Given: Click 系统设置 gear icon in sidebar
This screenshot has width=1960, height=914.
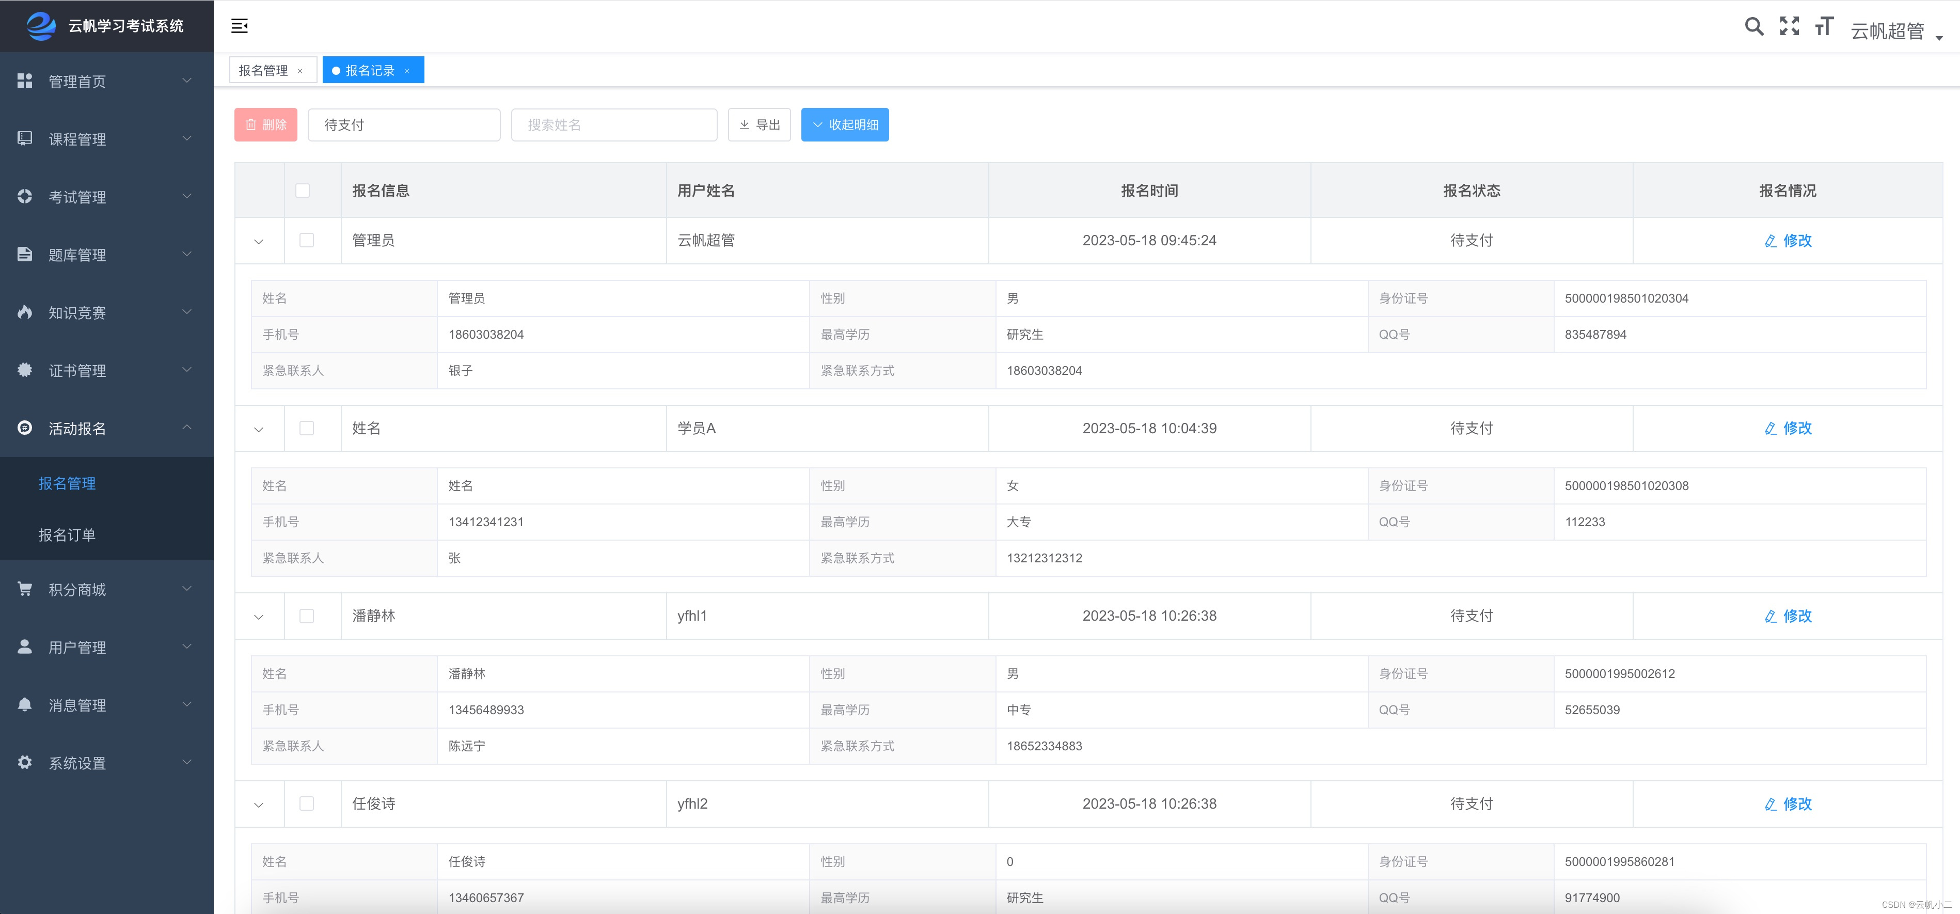Looking at the screenshot, I should pos(25,763).
